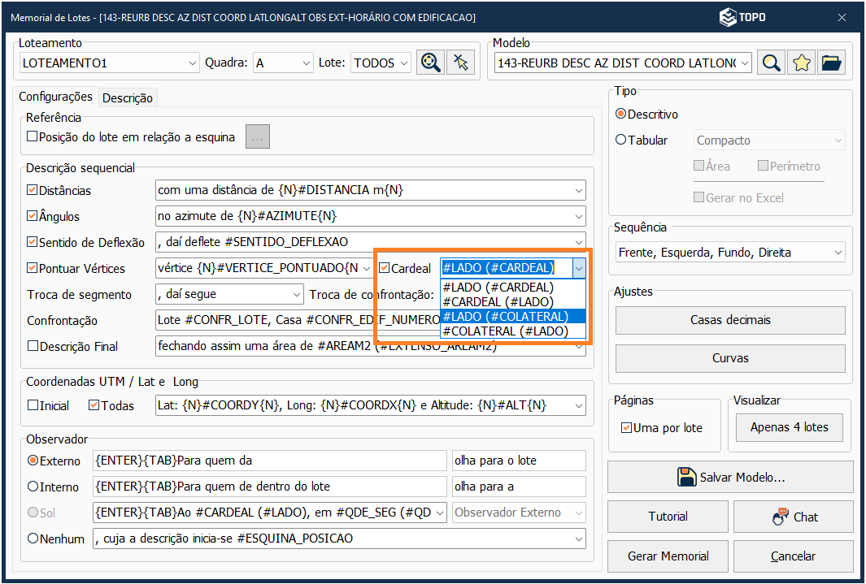
Task: Open the Chat button
Action: 793,517
